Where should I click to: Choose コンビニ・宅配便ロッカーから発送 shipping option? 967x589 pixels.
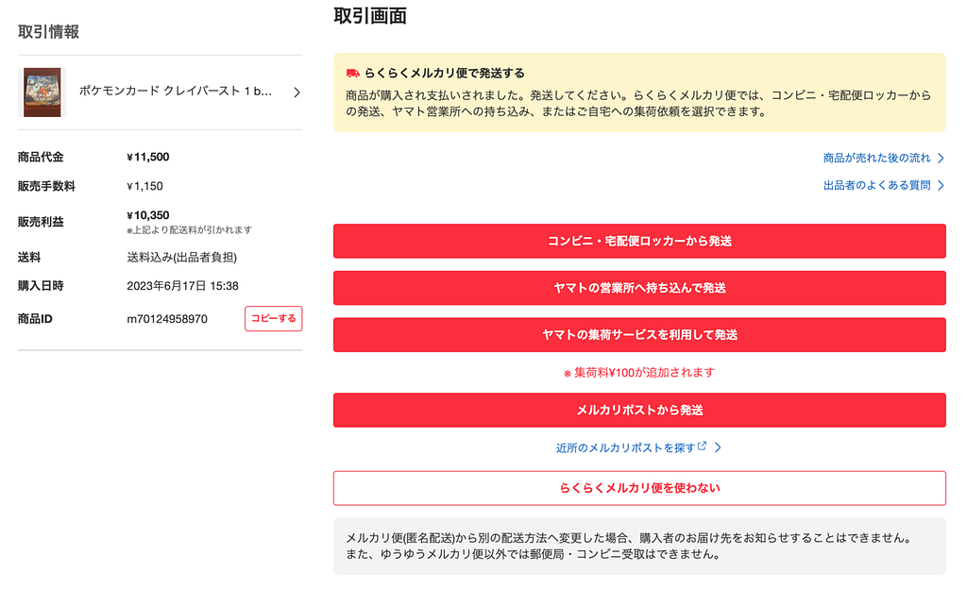638,241
